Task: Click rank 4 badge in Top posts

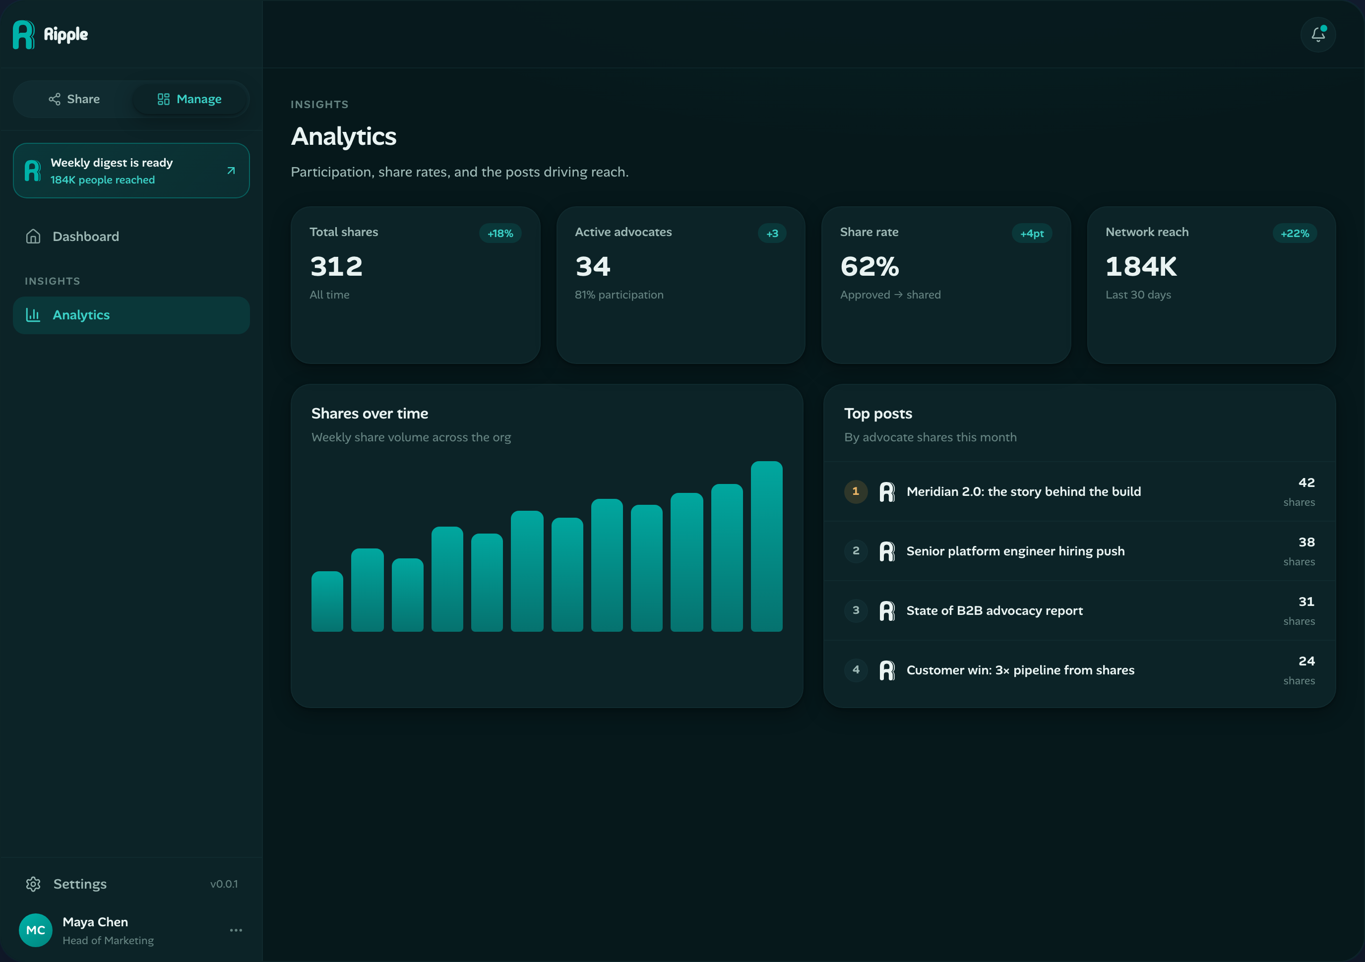Action: pos(856,670)
